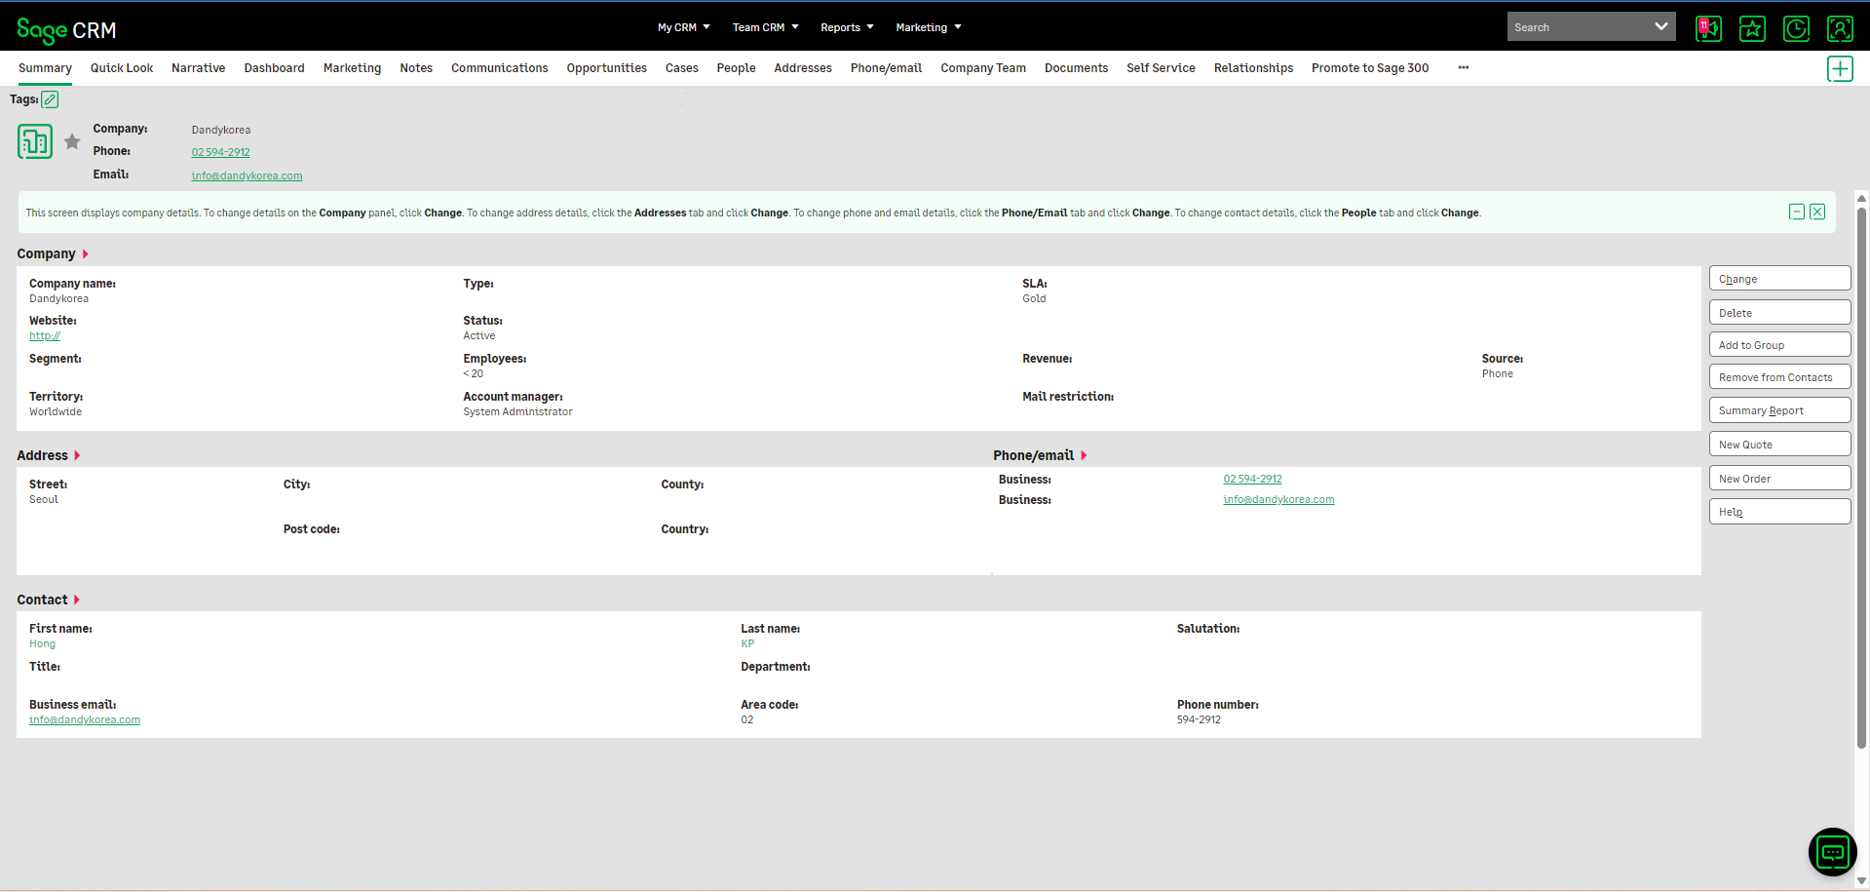Click the 'Gold' SLA value
The width and height of the screenshot is (1870, 892).
(1034, 298)
